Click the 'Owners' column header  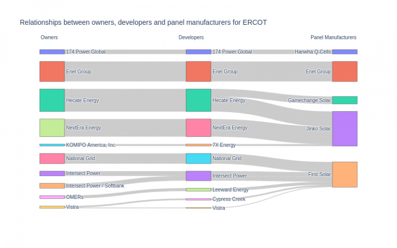(x=49, y=37)
